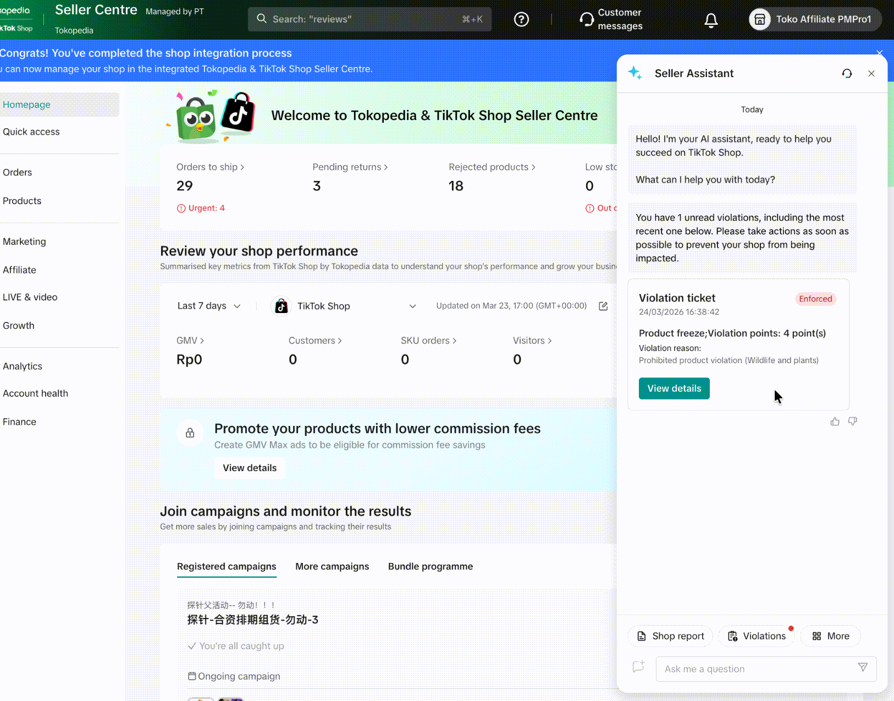894x701 pixels.
Task: Click the Tokopedia TikTok shopping bags logo
Action: [215, 116]
